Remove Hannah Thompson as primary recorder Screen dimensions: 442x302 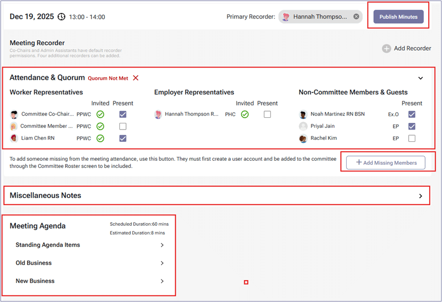[x=356, y=16]
